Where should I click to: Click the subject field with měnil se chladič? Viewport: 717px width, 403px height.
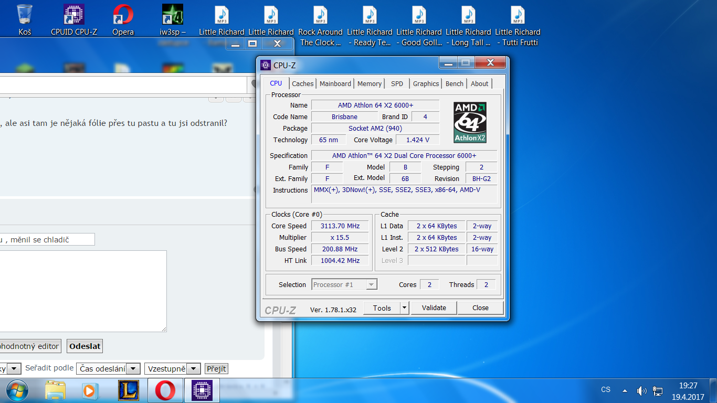47,239
